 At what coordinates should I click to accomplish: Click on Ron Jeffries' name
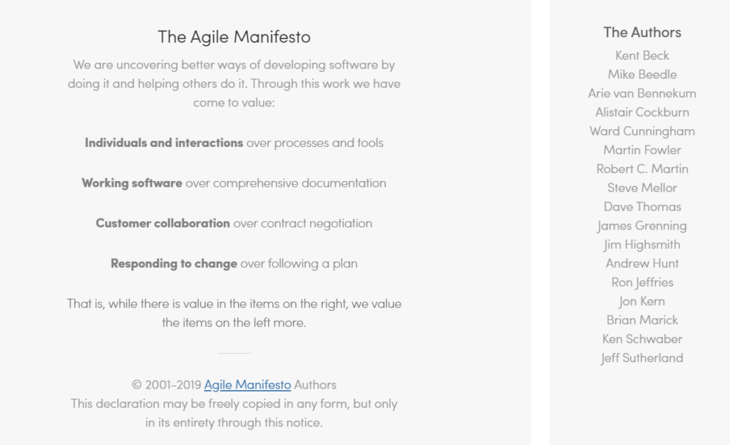642,282
